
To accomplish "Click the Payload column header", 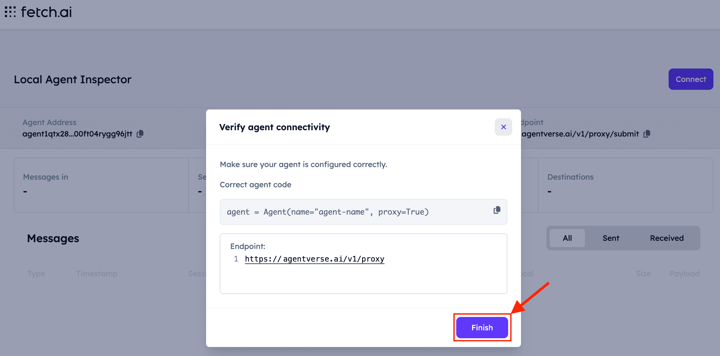I will point(684,273).
